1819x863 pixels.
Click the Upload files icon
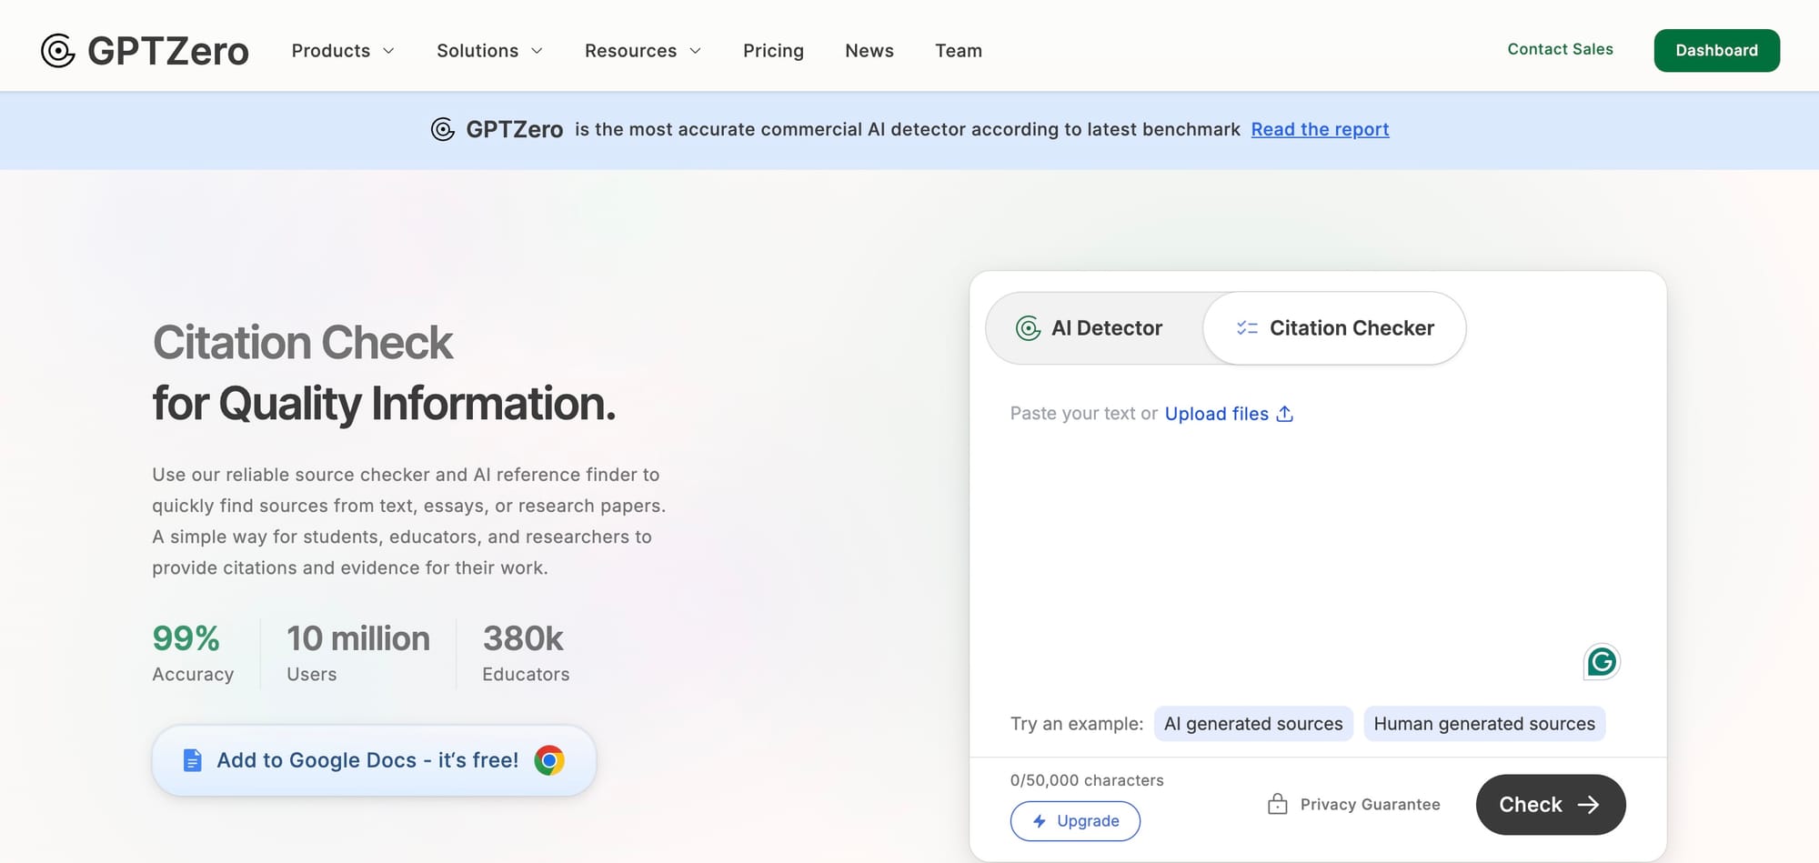pyautogui.click(x=1284, y=414)
